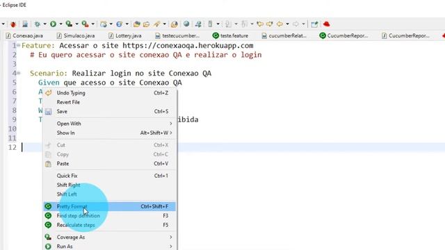Click the cucumber icon on Pretty Format

pyautogui.click(x=48, y=206)
